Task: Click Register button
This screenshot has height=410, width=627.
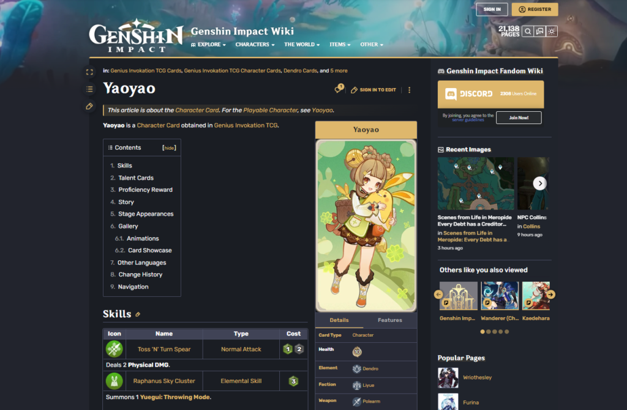Action: [x=535, y=9]
